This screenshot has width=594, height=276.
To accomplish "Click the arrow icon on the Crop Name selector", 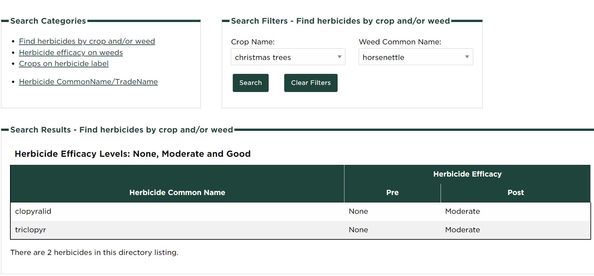I will click(x=339, y=57).
